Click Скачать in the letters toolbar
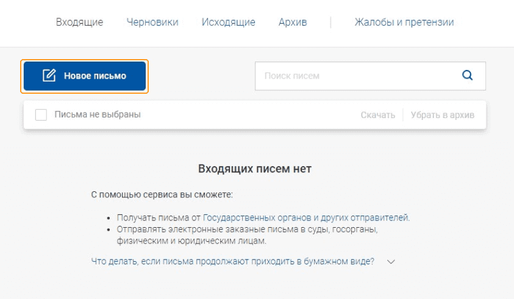The width and height of the screenshot is (514, 299). (x=377, y=115)
